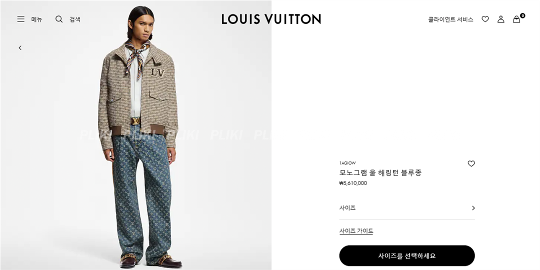This screenshot has width=540, height=270.
Task: Select the 검색 search label
Action: tap(74, 19)
